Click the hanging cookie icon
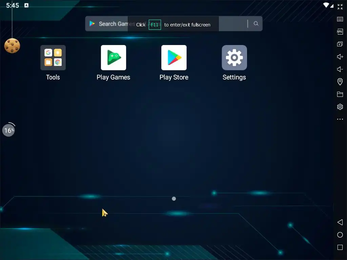347x260 pixels. [x=12, y=46]
